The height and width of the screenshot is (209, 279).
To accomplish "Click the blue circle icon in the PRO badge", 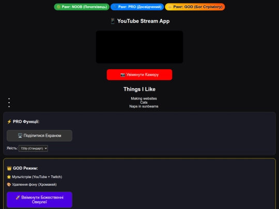I will [115, 7].
